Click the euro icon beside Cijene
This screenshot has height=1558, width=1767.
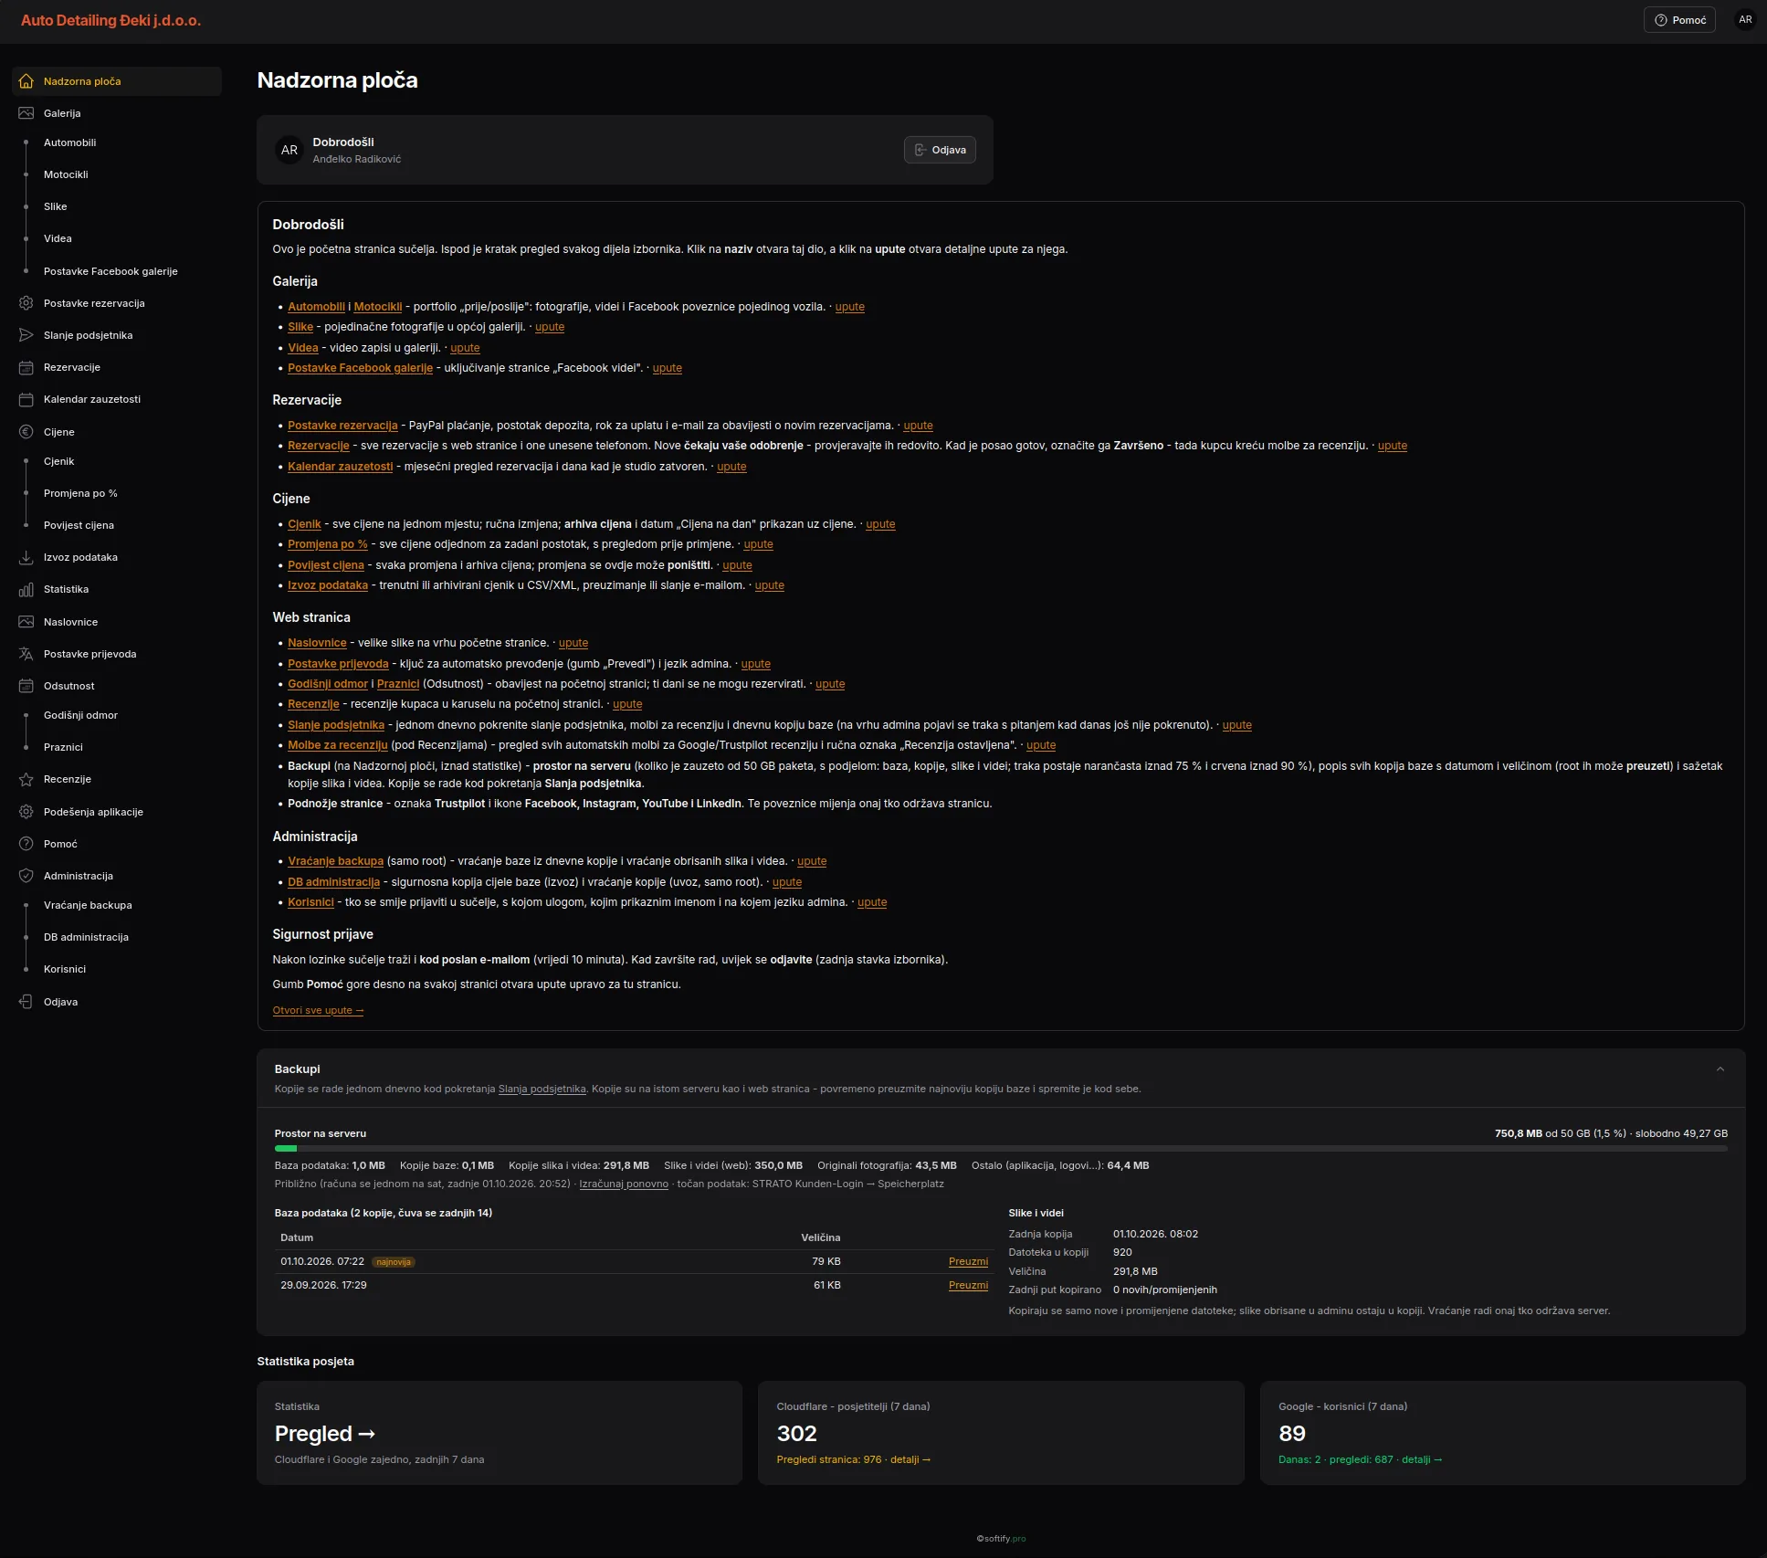[x=26, y=432]
